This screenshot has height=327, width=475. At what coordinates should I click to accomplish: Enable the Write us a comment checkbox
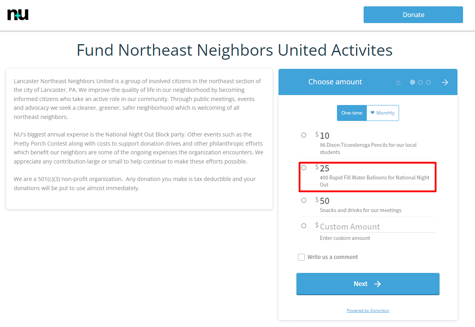tap(302, 257)
